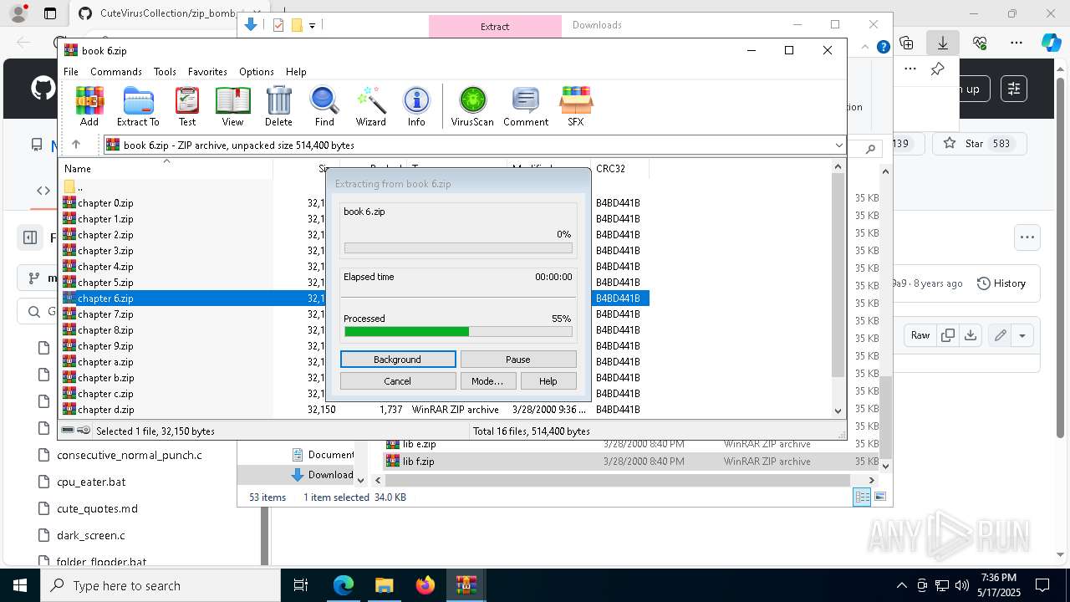Screen dimensions: 1070x602
Task: Open Firefox from the taskbar
Action: pos(425,585)
